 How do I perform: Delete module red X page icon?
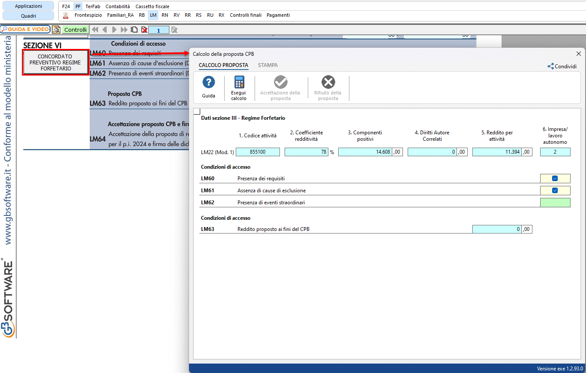tap(144, 30)
